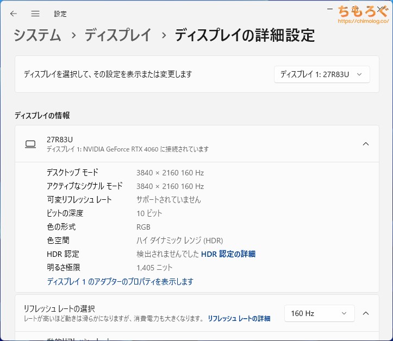Open the ディスプレイ 1: 27R83U dropdown
Screen dimensions: 393x341
(x=322, y=74)
